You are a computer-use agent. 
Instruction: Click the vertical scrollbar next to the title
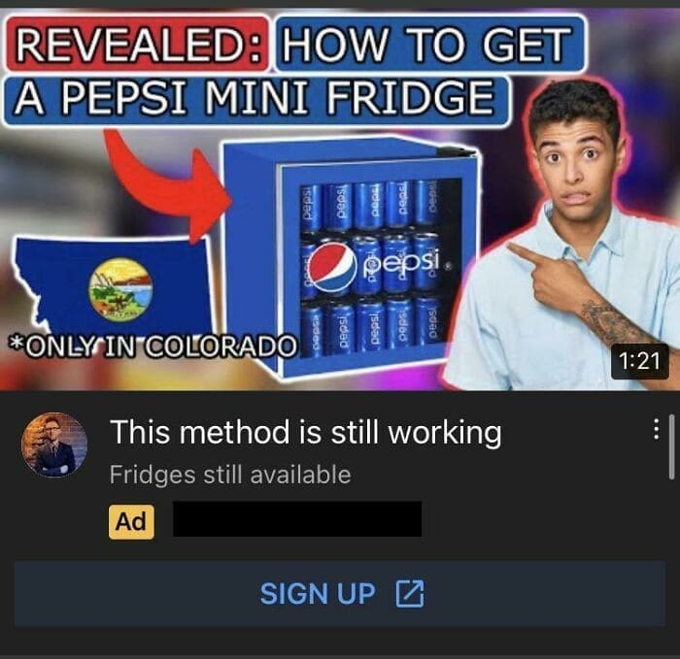tap(672, 446)
